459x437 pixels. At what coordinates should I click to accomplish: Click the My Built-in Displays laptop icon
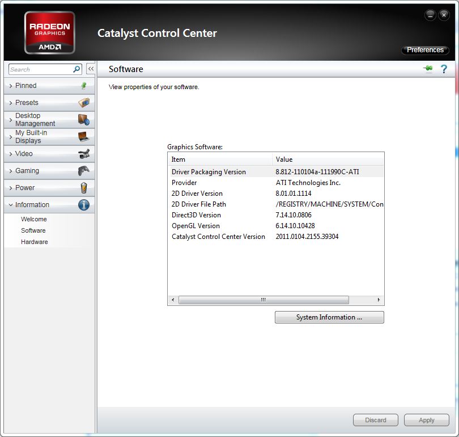coord(84,137)
